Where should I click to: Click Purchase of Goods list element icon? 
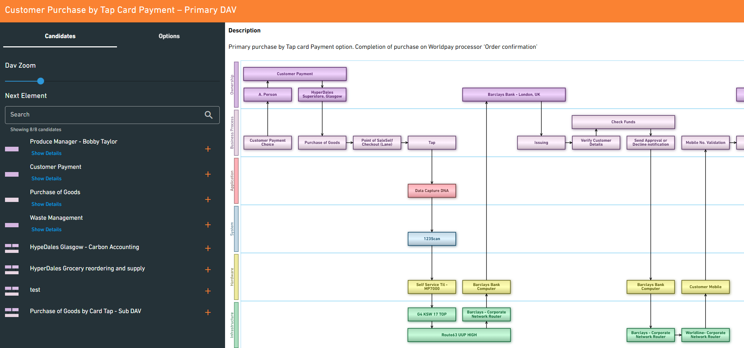coord(12,200)
